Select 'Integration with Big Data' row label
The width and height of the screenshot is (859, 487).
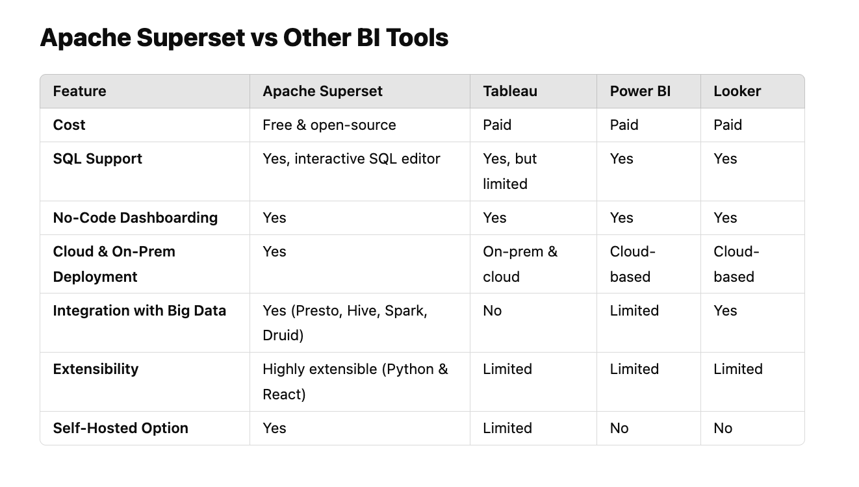(139, 310)
